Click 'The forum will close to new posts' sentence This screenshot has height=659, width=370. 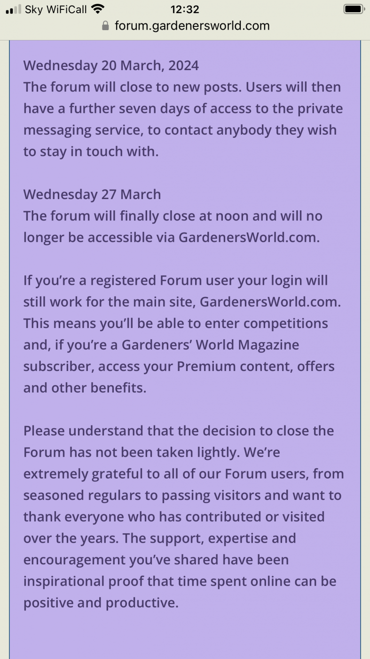pos(133,87)
